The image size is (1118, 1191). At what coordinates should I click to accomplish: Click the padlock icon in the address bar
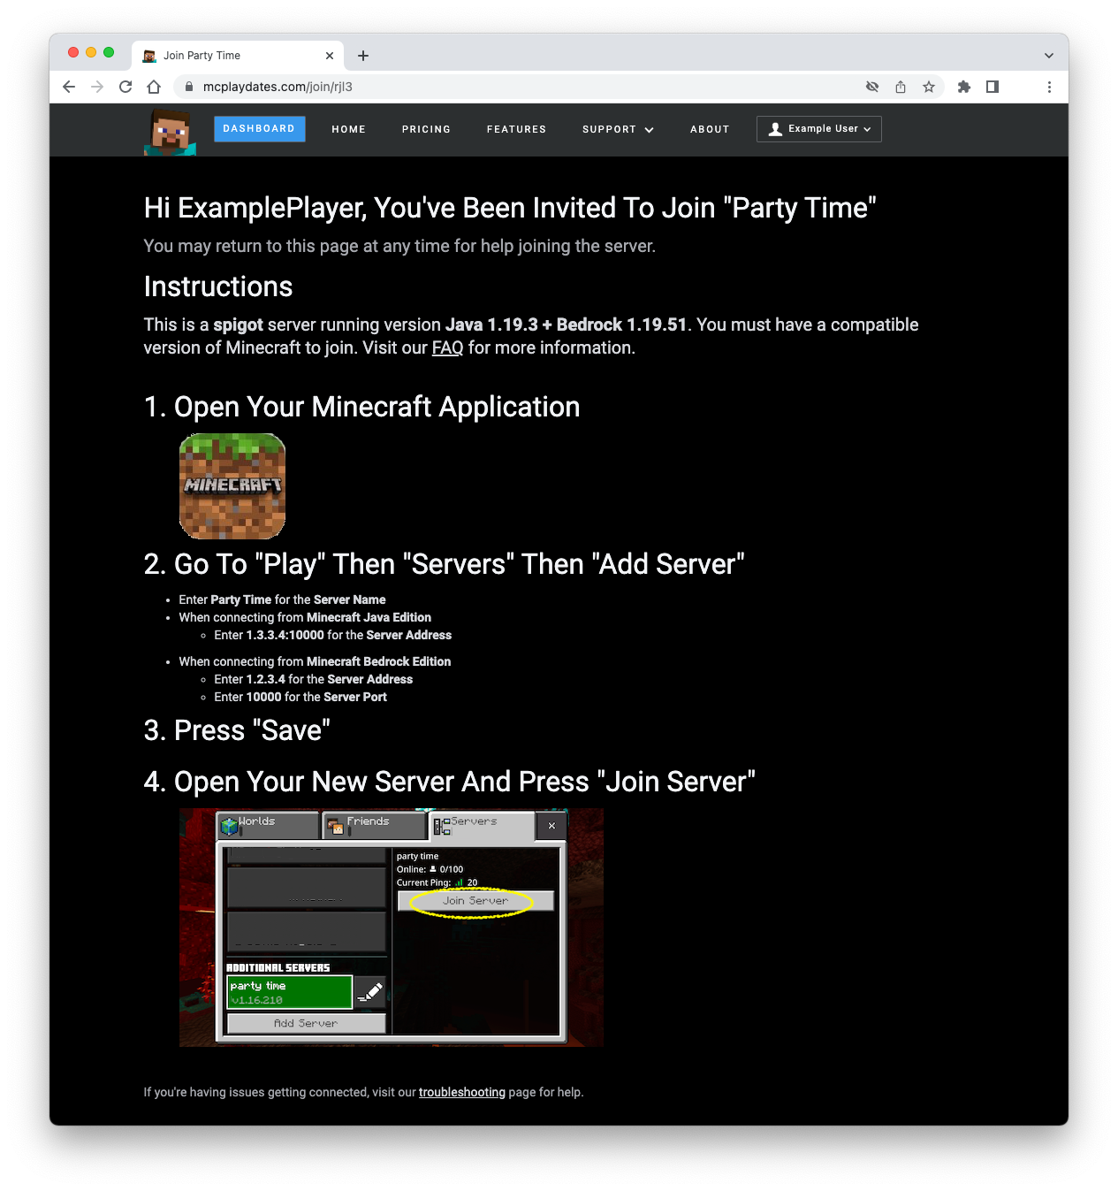coord(188,87)
